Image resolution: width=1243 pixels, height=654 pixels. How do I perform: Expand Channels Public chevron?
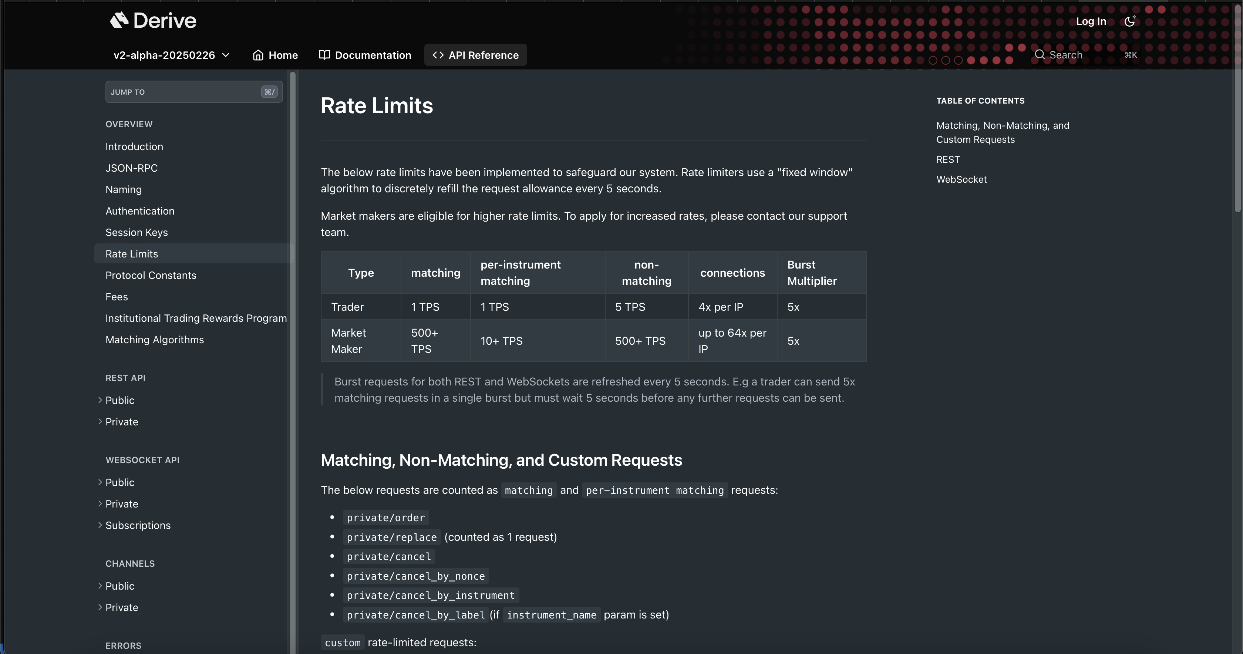pyautogui.click(x=100, y=586)
